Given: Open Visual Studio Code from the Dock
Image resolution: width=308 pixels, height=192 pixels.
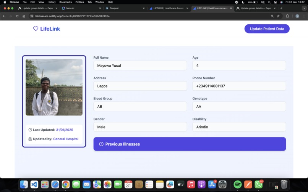Looking at the screenshot, I should [x=34, y=184].
